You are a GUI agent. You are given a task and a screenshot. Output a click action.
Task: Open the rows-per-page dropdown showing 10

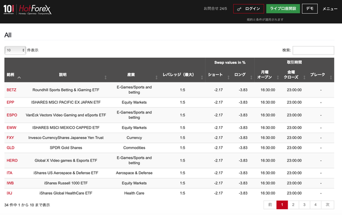click(15, 50)
